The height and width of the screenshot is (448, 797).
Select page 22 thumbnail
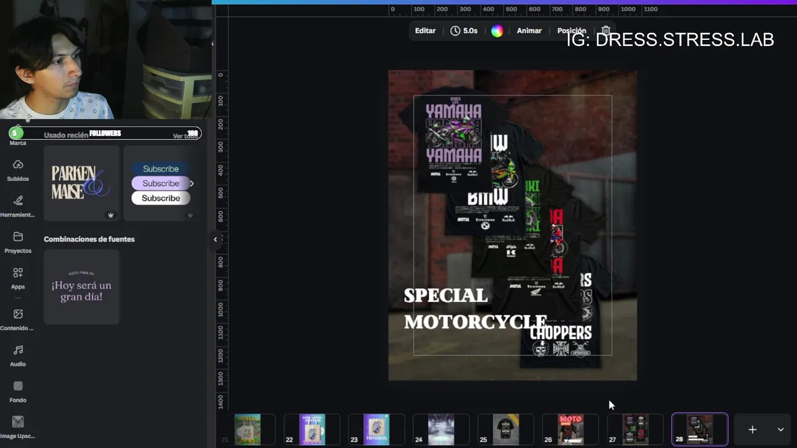[312, 429]
